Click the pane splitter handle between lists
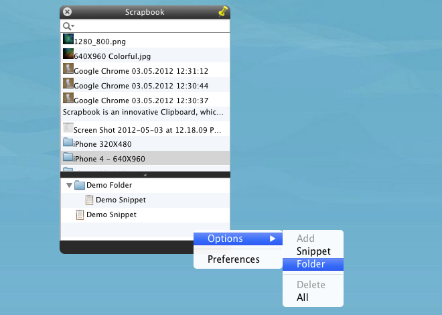This screenshot has width=442, height=315. 145,175
